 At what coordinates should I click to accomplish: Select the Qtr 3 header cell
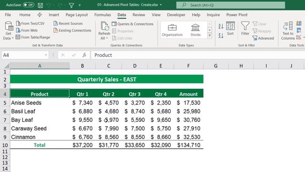click(134, 94)
